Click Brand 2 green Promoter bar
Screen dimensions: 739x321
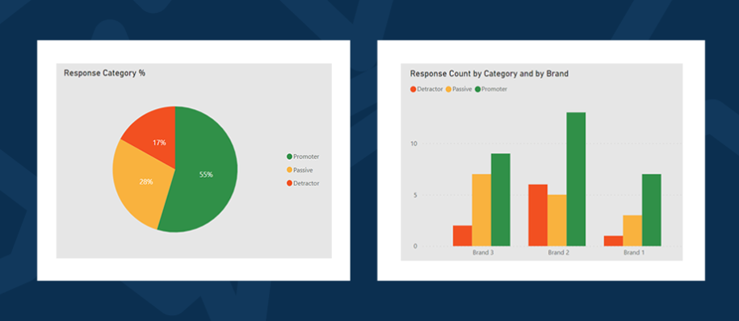click(576, 179)
